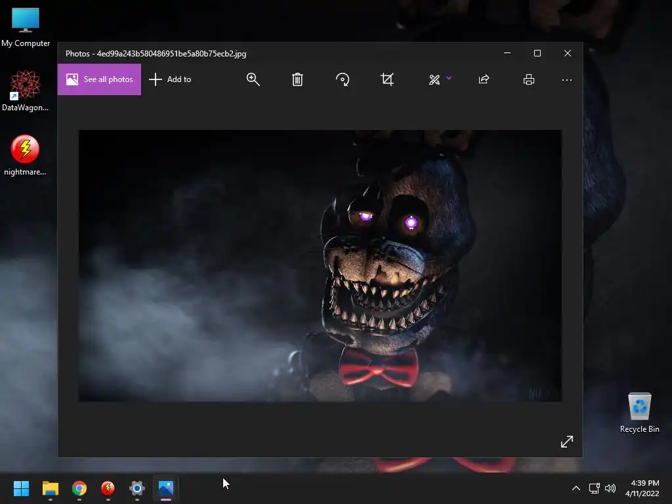Zoom in with the magnifier icon
Image resolution: width=672 pixels, height=504 pixels.
[x=253, y=79]
